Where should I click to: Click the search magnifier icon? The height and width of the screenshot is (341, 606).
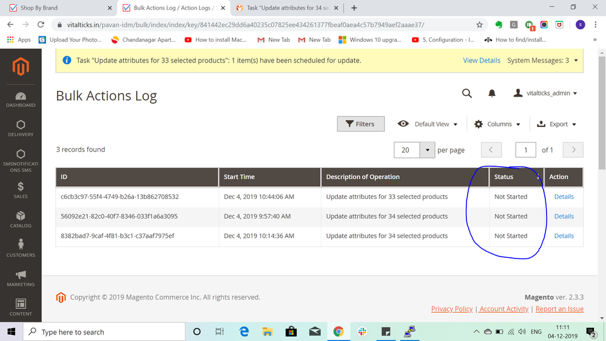tap(466, 93)
